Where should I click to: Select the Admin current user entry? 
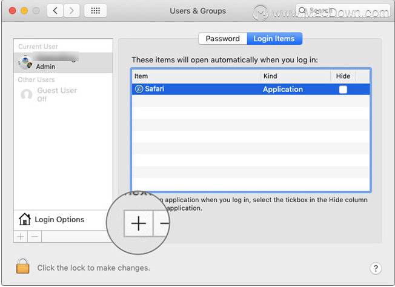pos(63,63)
